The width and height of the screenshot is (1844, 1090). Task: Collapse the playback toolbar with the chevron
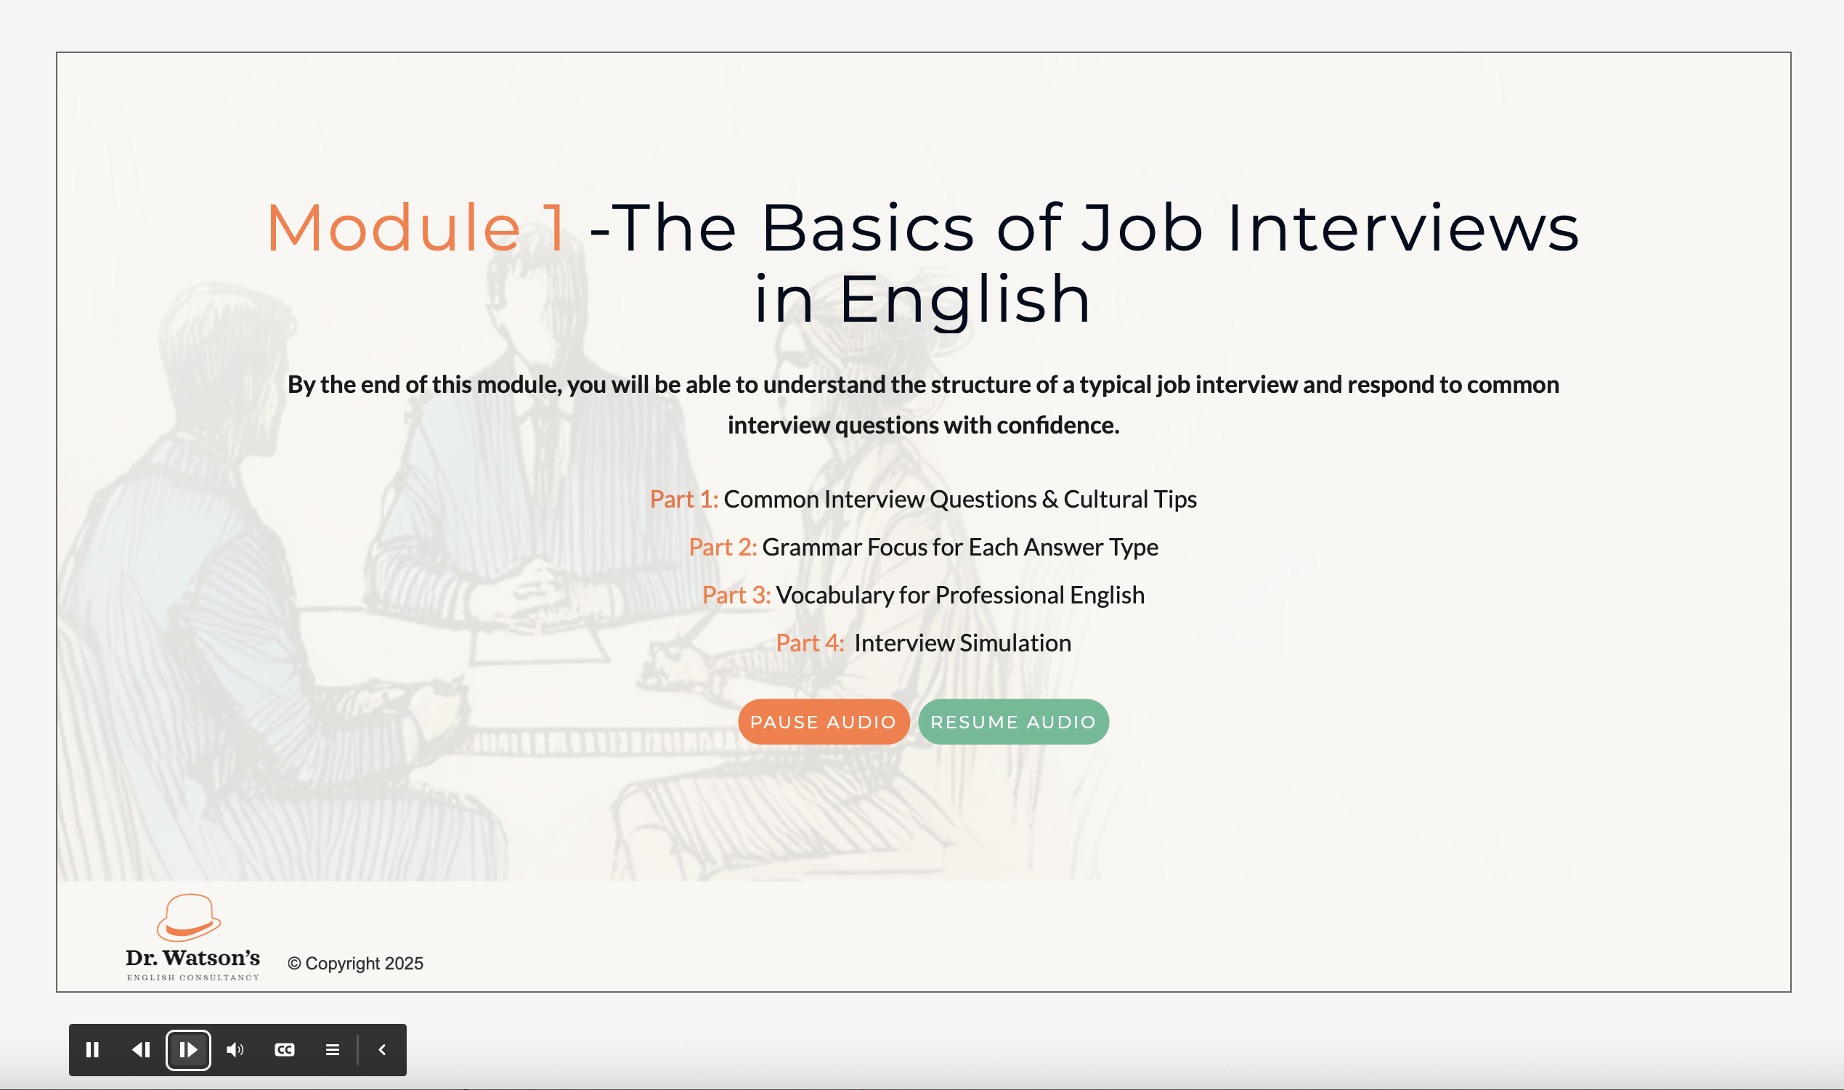(x=382, y=1049)
